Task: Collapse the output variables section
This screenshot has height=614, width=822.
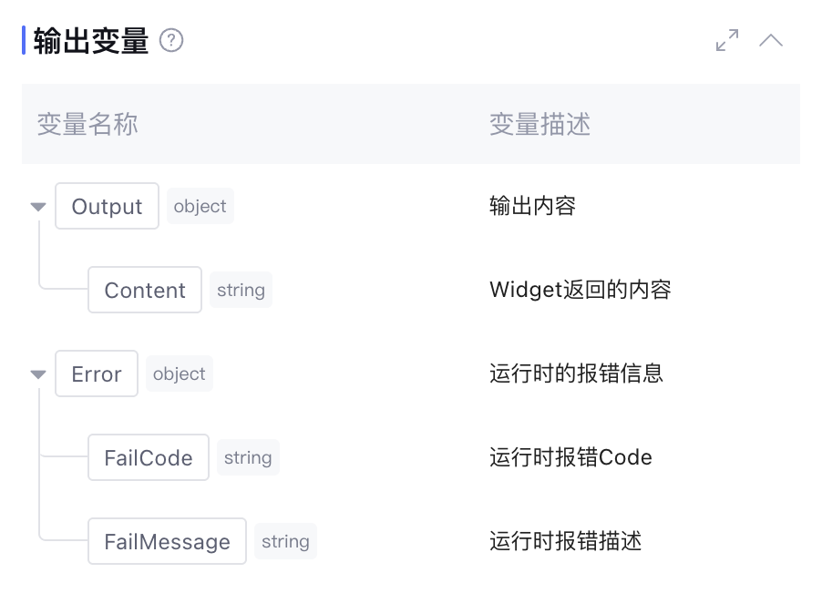Action: pos(771,41)
